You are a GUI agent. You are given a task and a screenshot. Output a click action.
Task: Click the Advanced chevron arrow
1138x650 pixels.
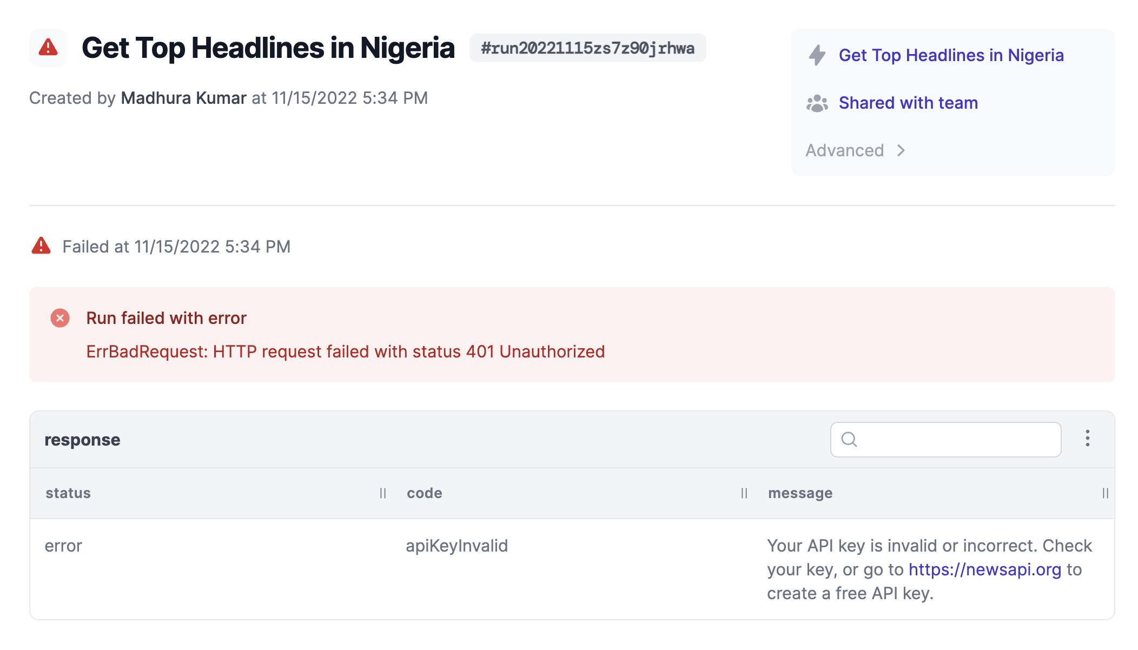901,150
